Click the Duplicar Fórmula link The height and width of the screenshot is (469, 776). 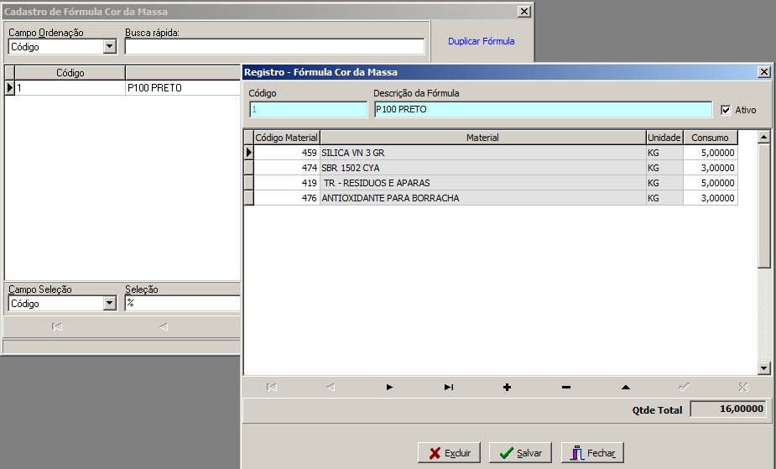481,41
